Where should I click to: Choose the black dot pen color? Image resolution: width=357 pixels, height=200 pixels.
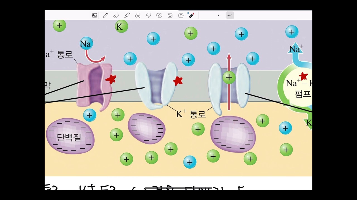tap(219, 15)
